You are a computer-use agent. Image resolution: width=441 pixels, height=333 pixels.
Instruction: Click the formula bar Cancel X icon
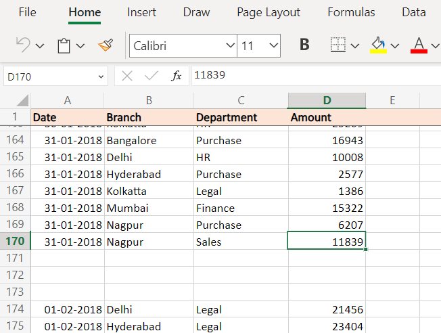pos(127,76)
